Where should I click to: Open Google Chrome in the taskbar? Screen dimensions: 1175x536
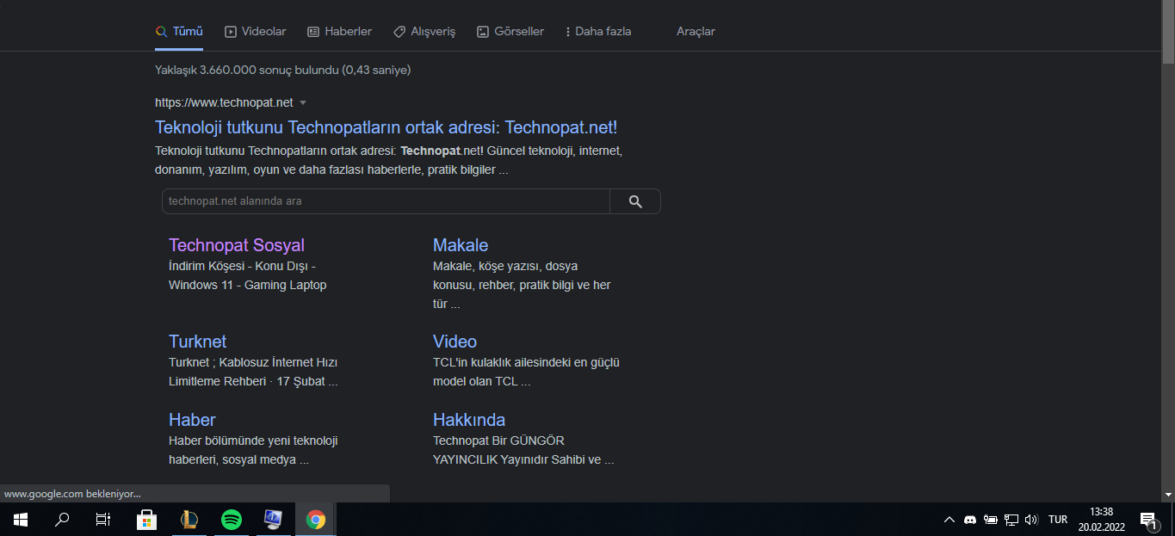tap(315, 520)
